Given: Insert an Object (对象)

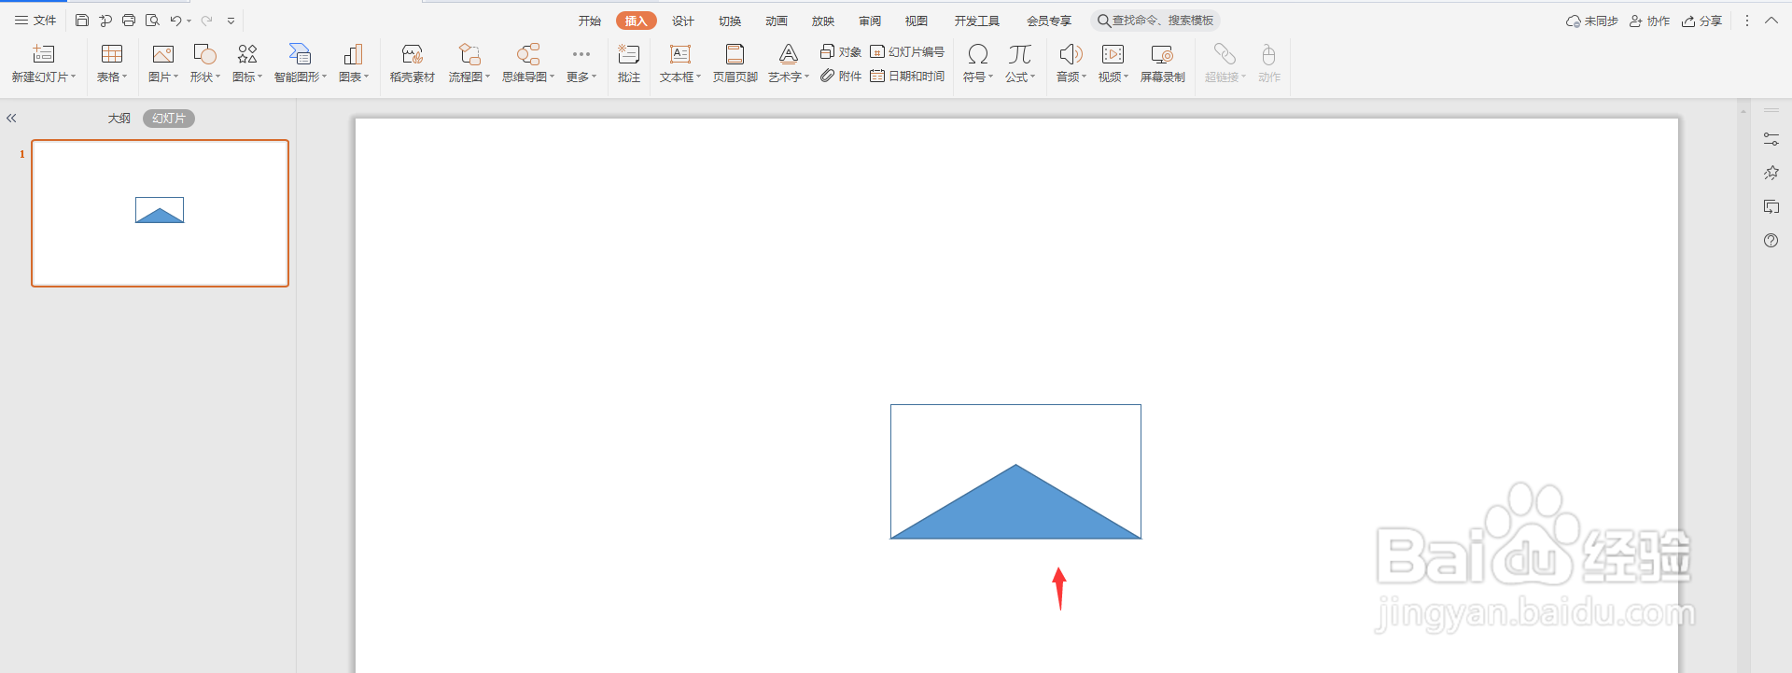Looking at the screenshot, I should click(x=840, y=51).
